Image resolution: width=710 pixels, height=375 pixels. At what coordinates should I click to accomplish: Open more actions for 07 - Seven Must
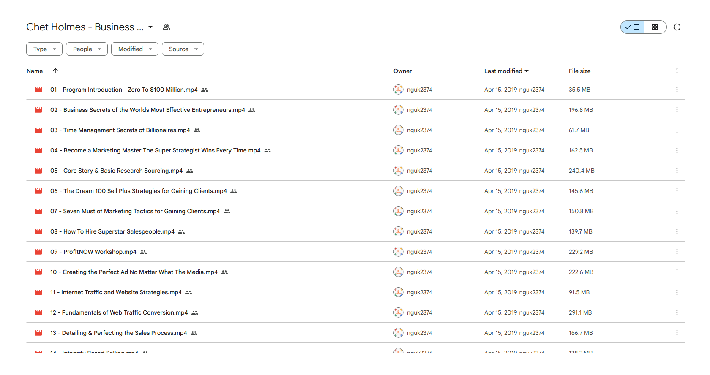(x=677, y=211)
